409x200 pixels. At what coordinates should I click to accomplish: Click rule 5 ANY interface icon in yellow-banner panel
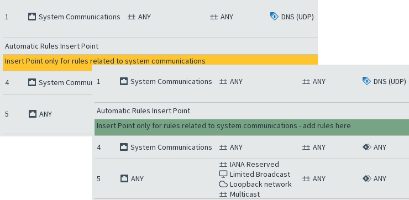click(33, 114)
